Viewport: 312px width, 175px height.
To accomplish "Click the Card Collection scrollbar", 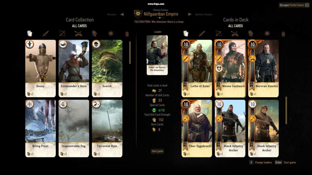I will (130, 53).
